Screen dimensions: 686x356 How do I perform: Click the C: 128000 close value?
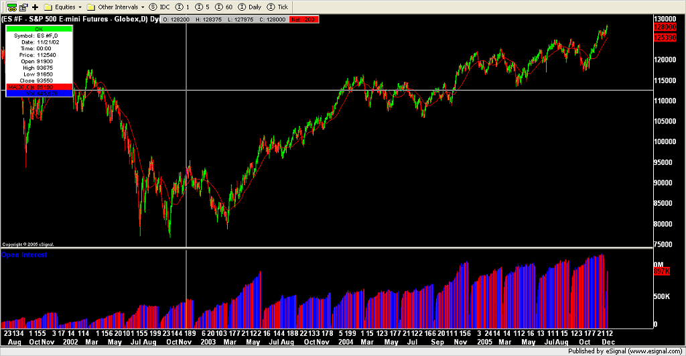(x=272, y=19)
